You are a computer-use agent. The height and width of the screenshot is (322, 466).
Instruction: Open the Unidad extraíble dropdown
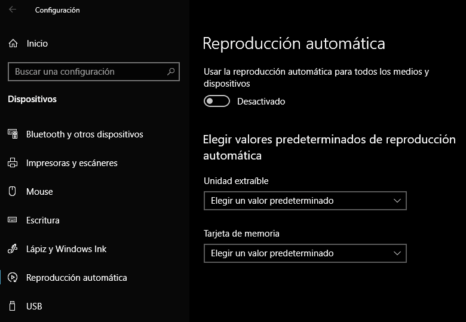[305, 201]
